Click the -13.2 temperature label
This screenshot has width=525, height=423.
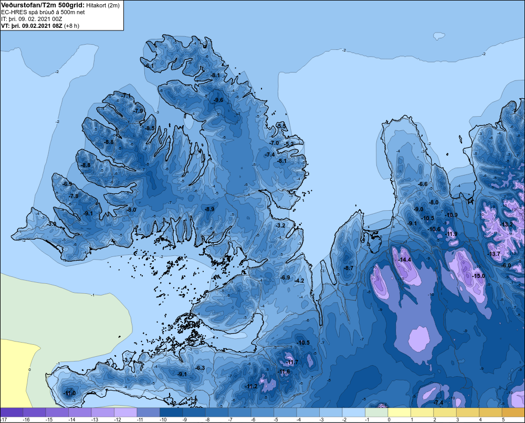[x=506, y=224]
